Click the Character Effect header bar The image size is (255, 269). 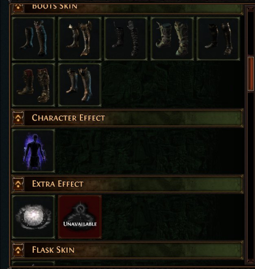pos(128,118)
